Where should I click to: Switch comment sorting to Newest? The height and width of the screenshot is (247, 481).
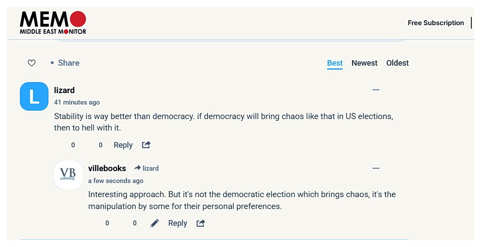tap(365, 63)
